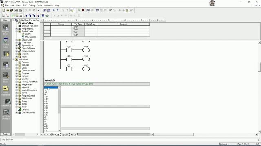
Task: Switch to the SBR_0 tab
Action: click(64, 135)
